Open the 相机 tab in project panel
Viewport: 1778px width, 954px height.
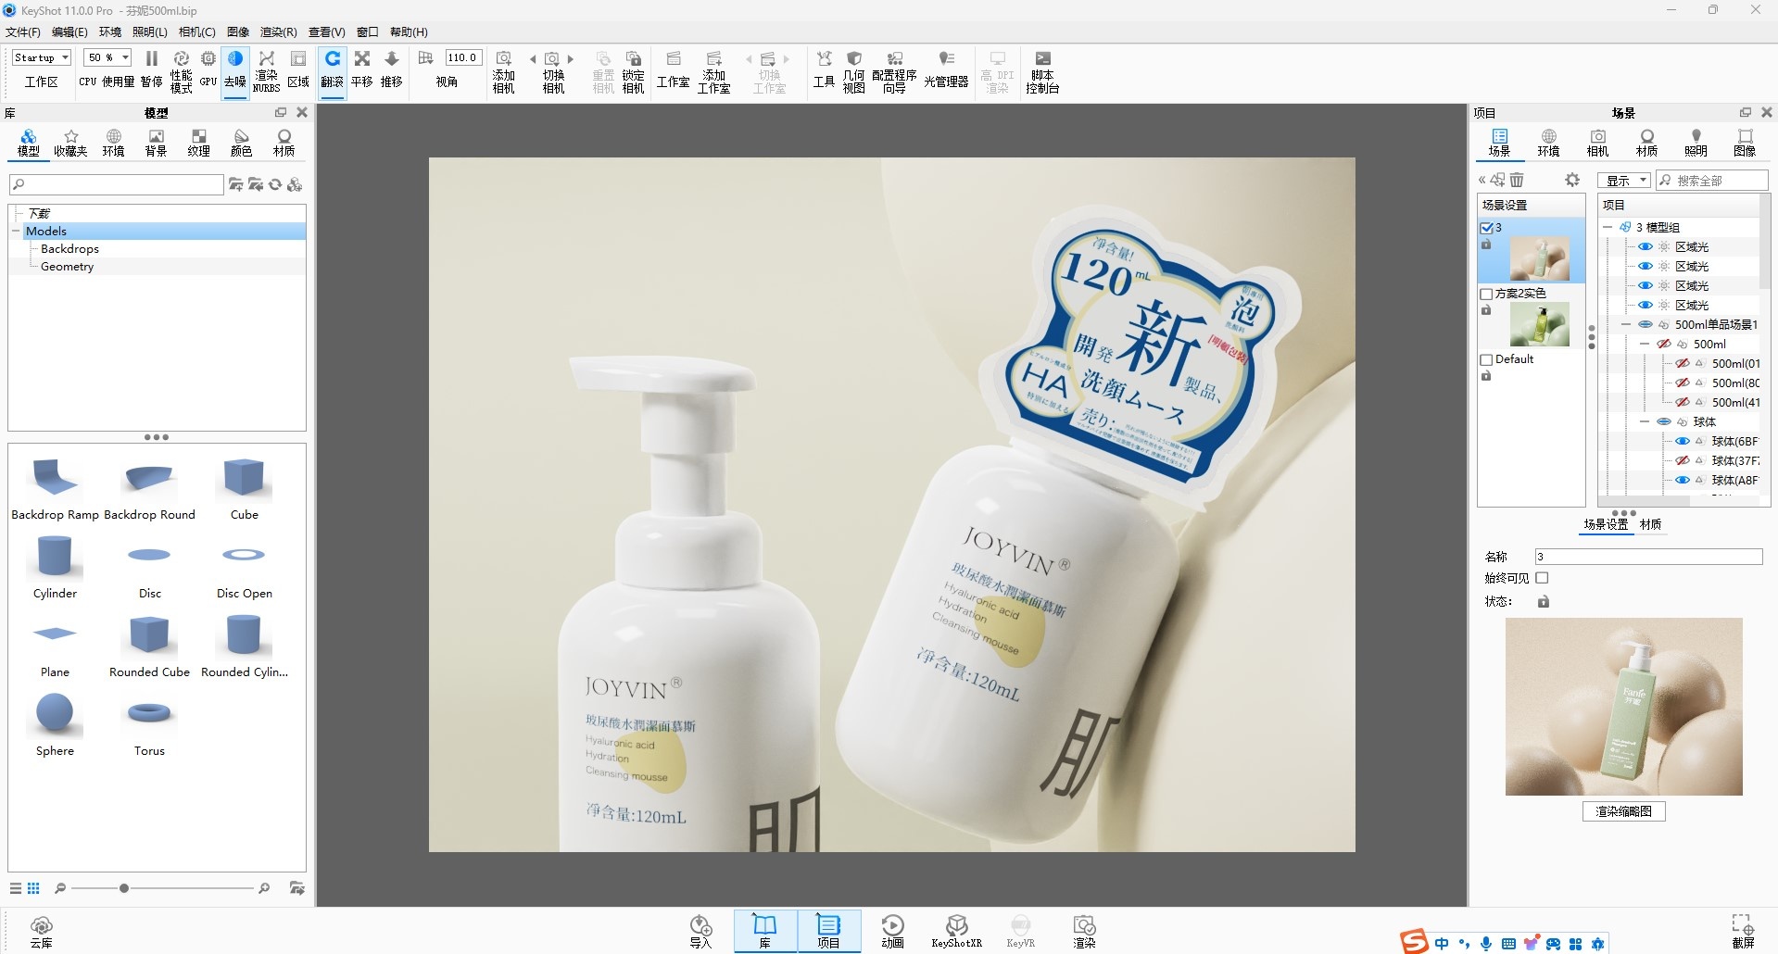(x=1598, y=143)
